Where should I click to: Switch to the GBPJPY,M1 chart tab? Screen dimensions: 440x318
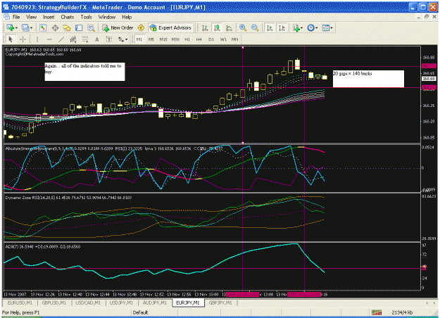(x=220, y=303)
